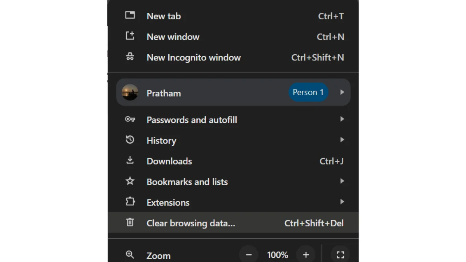Click the Incognito spy icon

coord(130,57)
